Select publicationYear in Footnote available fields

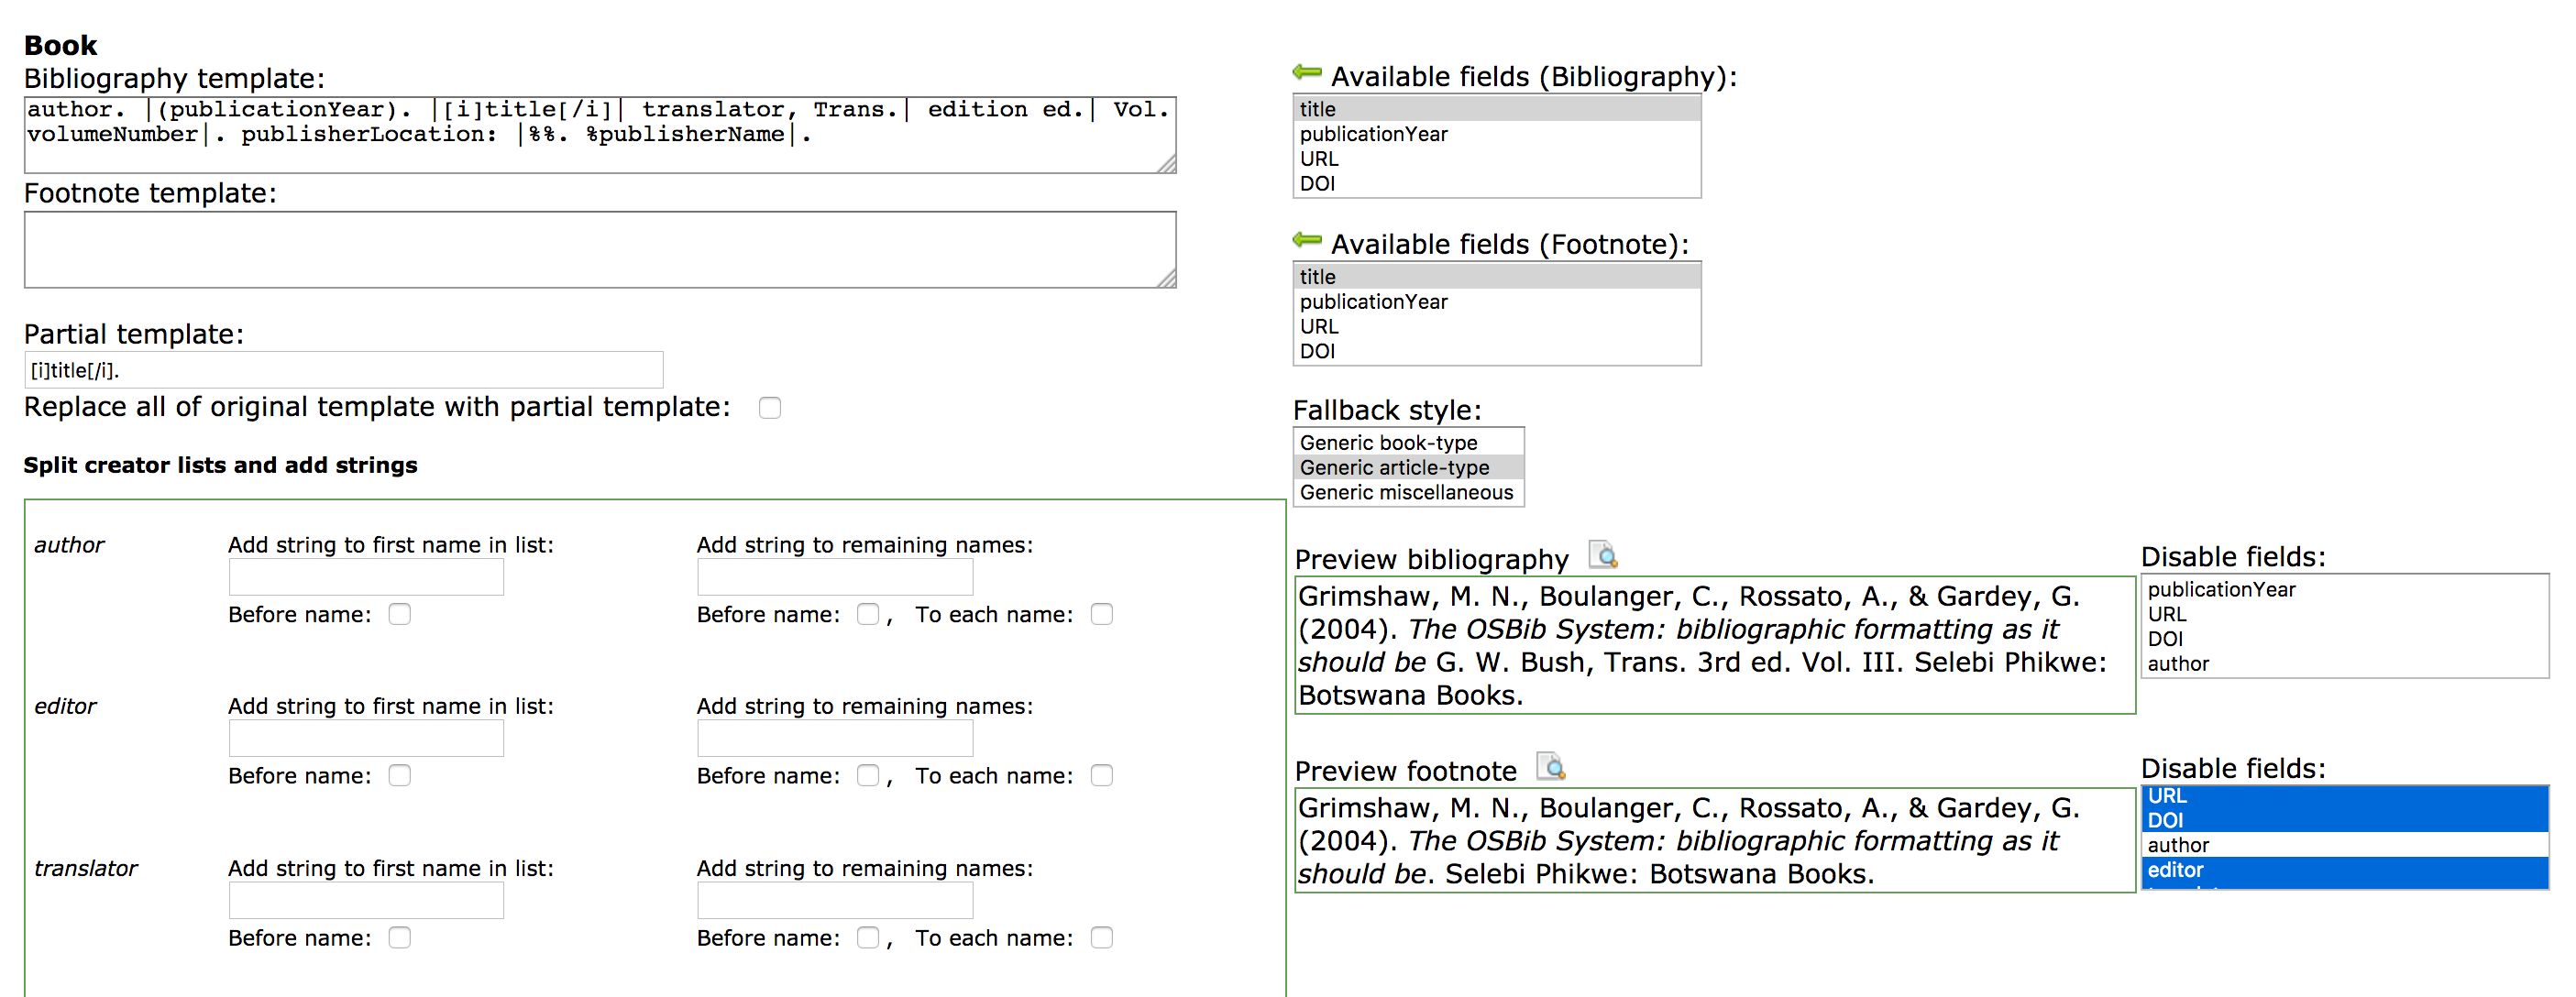pos(1497,302)
